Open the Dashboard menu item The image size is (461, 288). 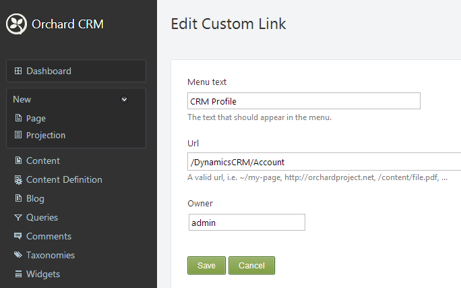pyautogui.click(x=49, y=71)
